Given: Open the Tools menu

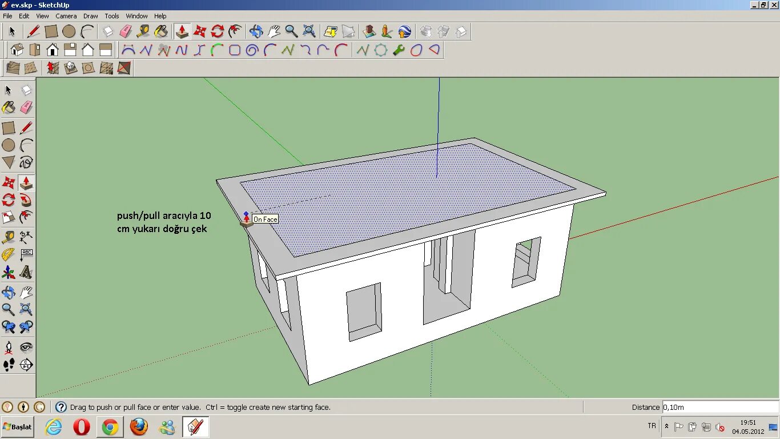Looking at the screenshot, I should (x=112, y=16).
